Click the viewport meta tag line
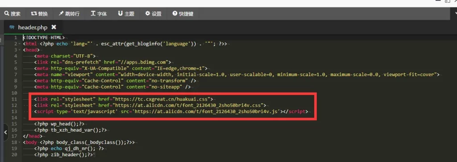Image resolution: width=457 pixels, height=162 pixels. 237,74
